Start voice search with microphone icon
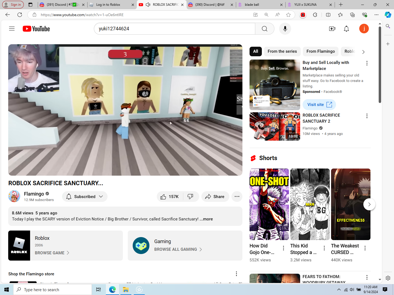394x295 pixels. [x=285, y=29]
